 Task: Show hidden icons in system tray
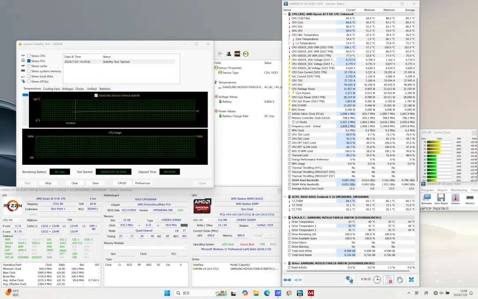[x=409, y=293]
